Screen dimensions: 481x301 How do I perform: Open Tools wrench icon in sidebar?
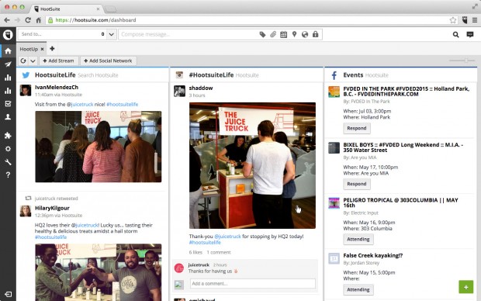[8, 162]
